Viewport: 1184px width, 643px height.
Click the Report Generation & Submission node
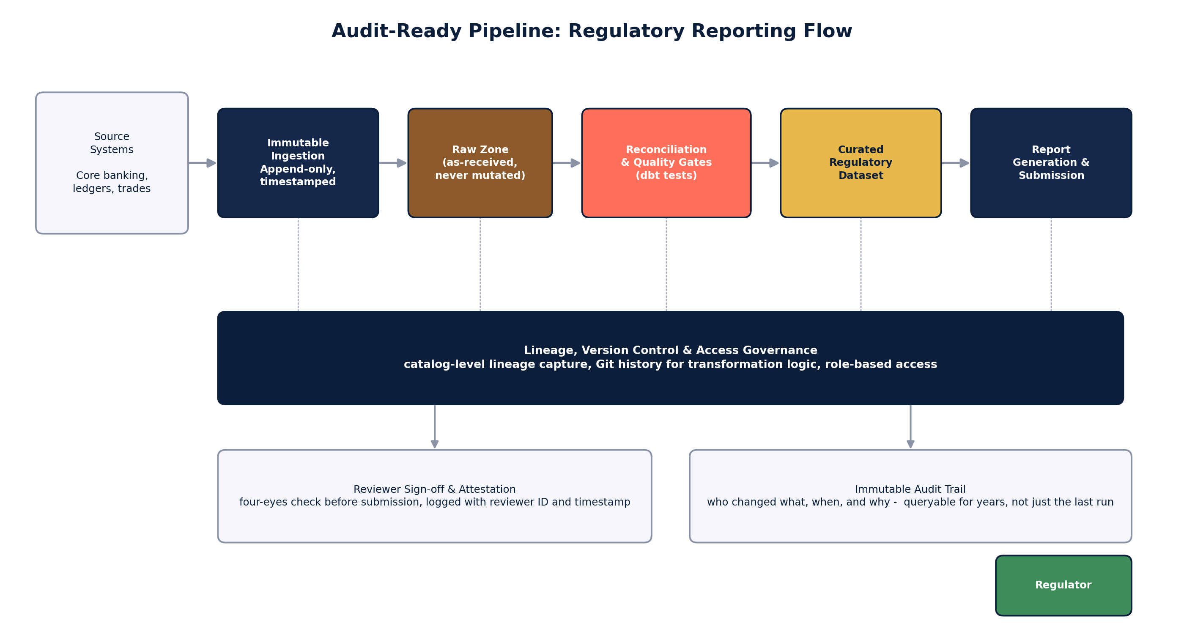(1051, 163)
